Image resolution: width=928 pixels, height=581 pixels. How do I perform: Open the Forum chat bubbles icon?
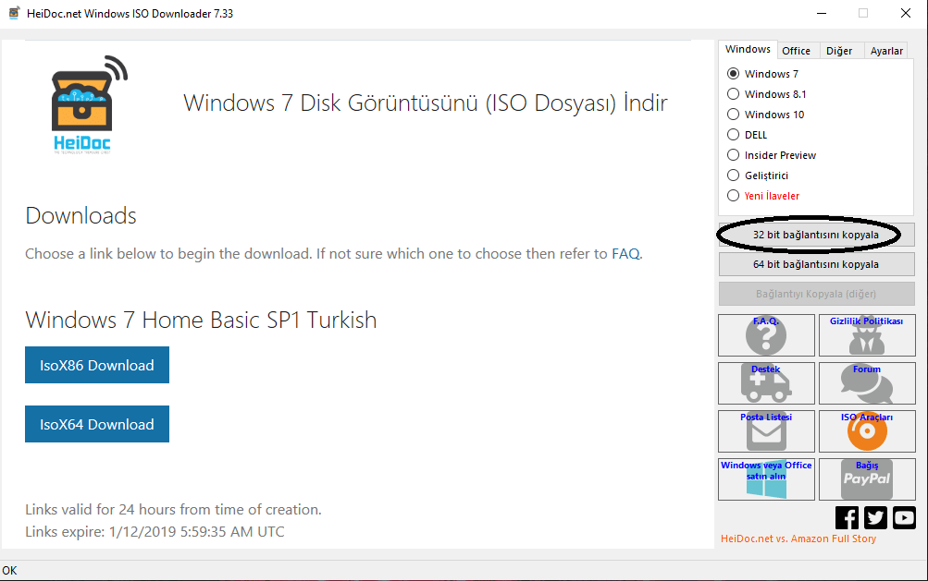point(867,383)
